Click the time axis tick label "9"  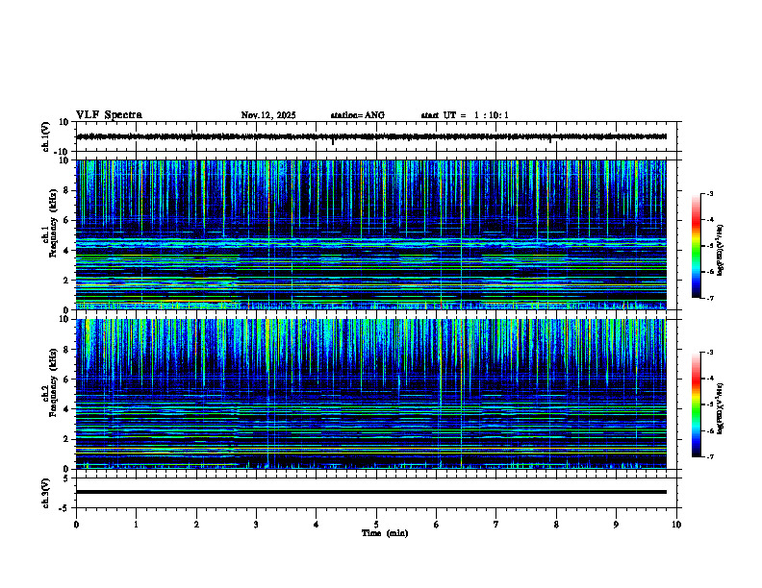tap(616, 525)
